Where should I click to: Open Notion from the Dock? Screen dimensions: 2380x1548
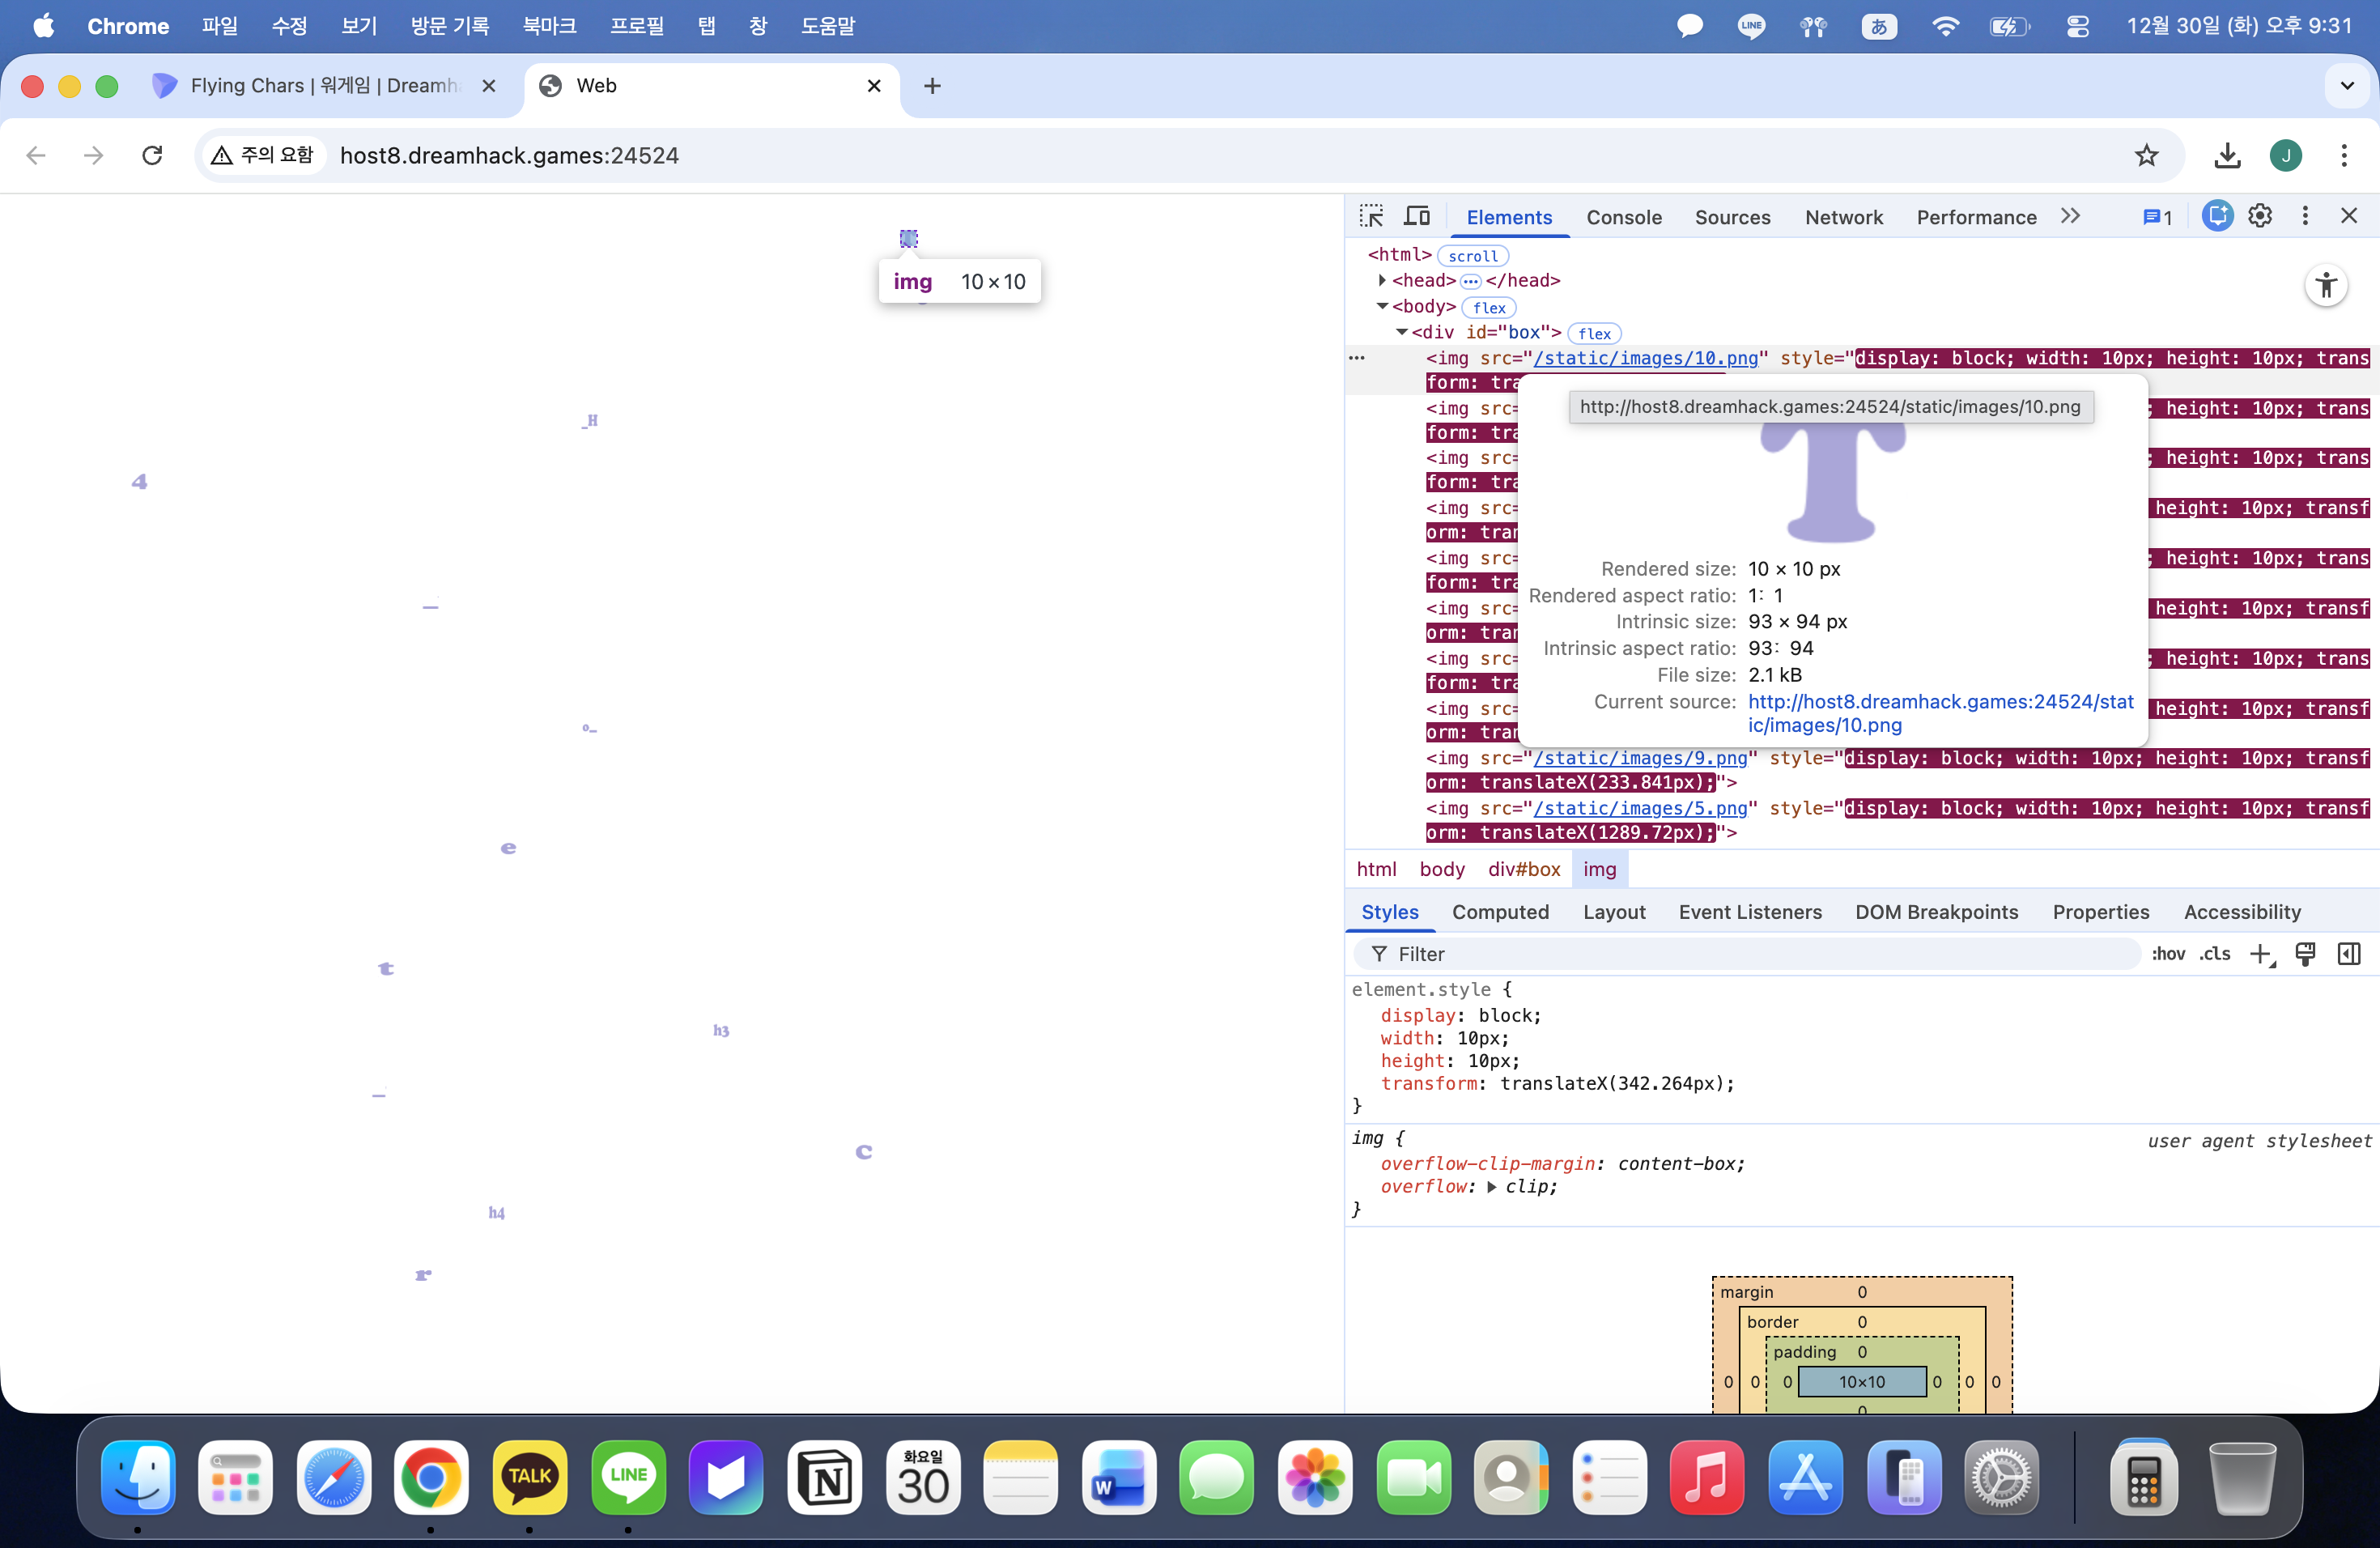tap(824, 1478)
